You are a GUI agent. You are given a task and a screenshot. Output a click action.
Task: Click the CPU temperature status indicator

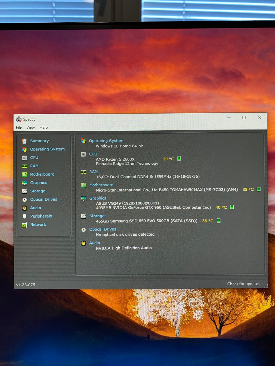[x=179, y=159]
